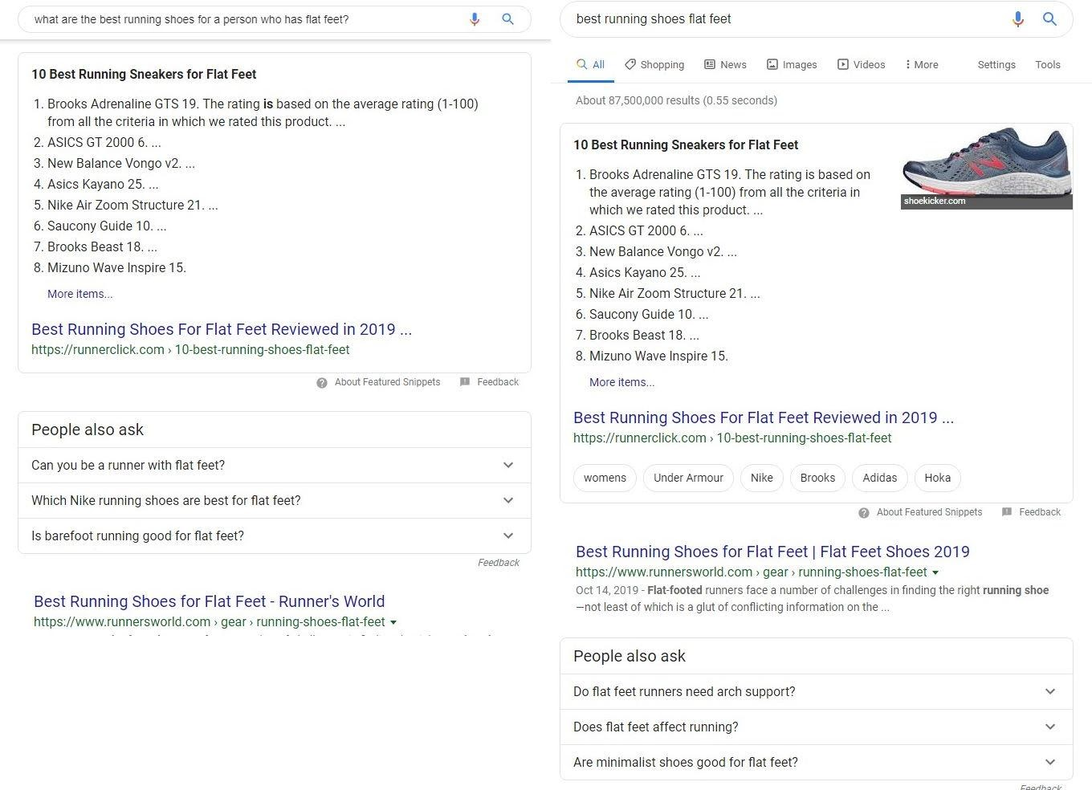Screen dimensions: 1092x790
Task: Click 'About 87,500,000 results (0.55 seconds)' text
Action: (676, 100)
